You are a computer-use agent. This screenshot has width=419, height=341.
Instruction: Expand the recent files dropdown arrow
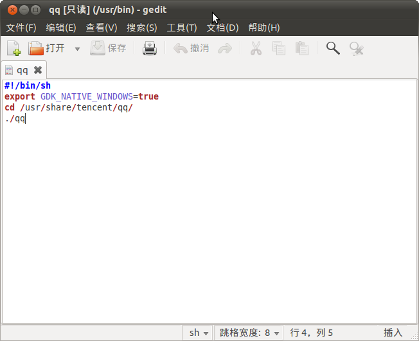coord(77,49)
